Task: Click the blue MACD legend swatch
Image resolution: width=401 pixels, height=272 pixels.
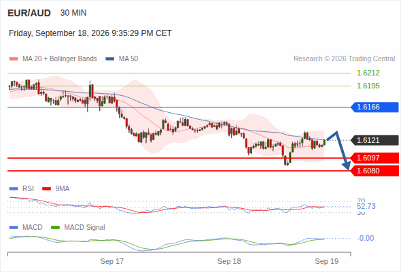Action: (14, 228)
